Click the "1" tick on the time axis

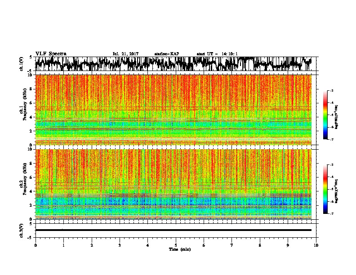pos(63,245)
